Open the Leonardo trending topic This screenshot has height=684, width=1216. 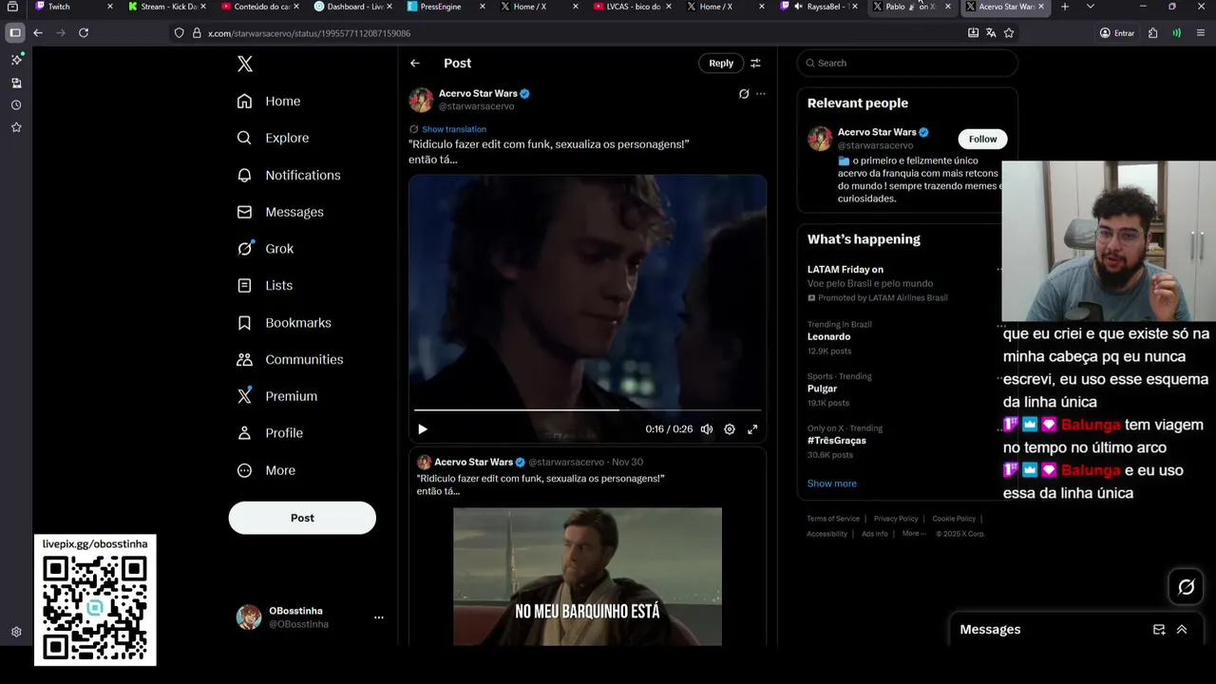828,336
